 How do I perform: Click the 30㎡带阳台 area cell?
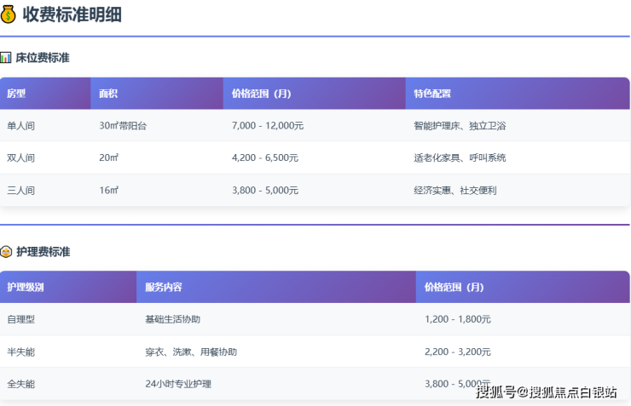tap(123, 126)
